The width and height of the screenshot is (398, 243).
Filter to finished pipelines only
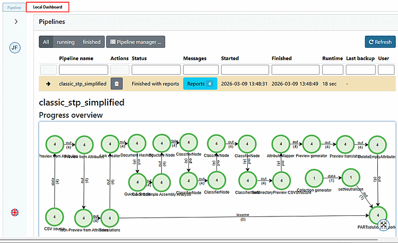[92, 42]
